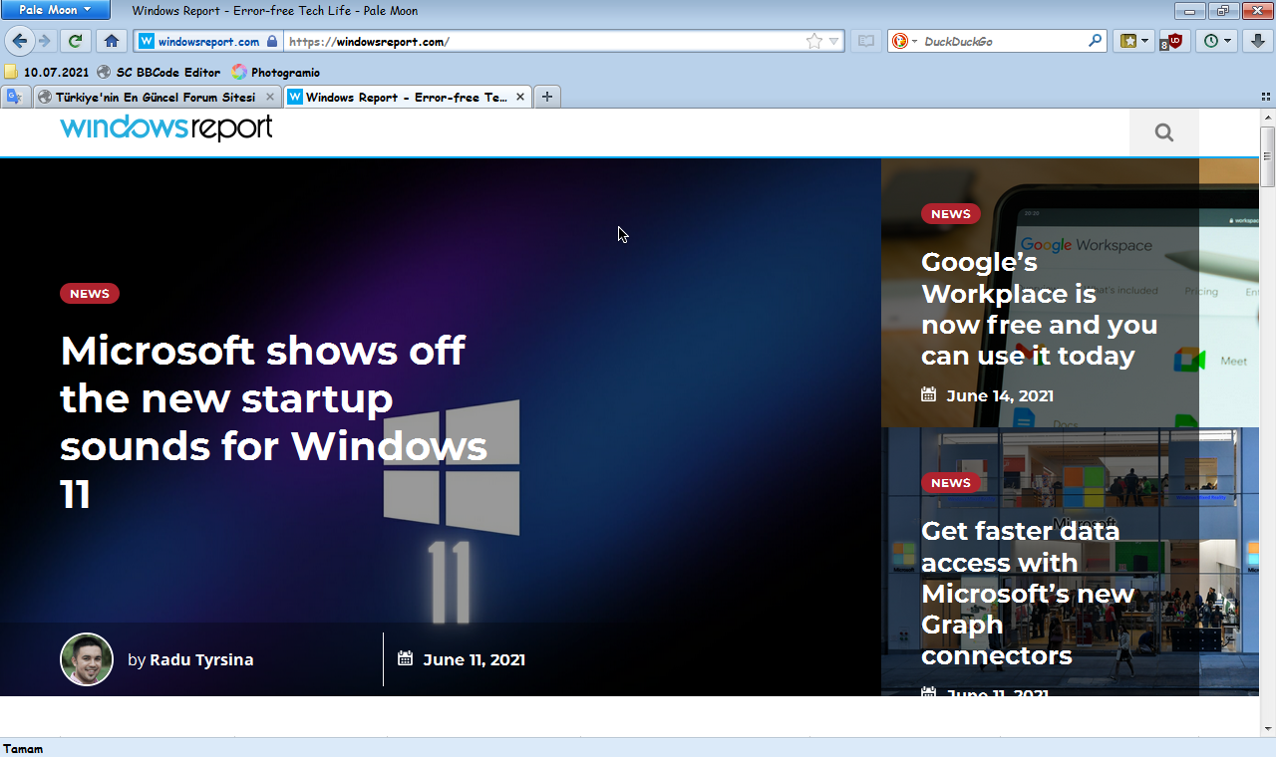Focus the address bar URL field
The height and width of the screenshot is (757, 1276).
[x=543, y=41]
